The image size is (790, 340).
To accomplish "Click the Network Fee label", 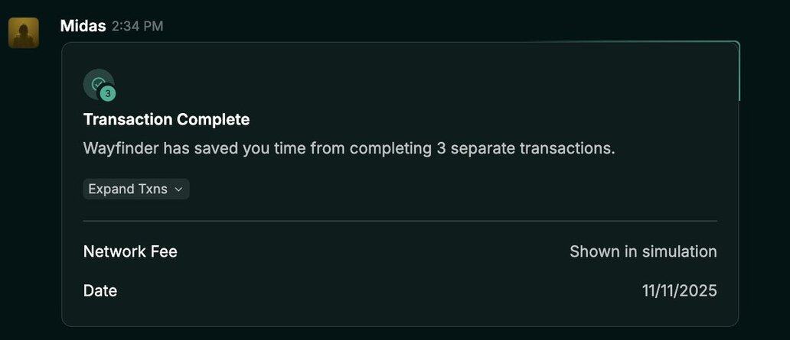I will click(x=130, y=251).
